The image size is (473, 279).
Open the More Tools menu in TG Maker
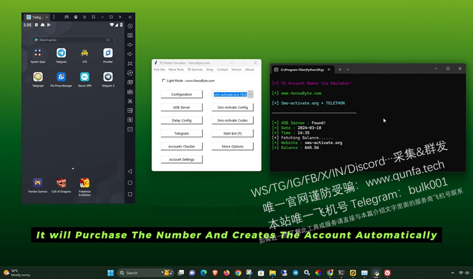tap(176, 70)
